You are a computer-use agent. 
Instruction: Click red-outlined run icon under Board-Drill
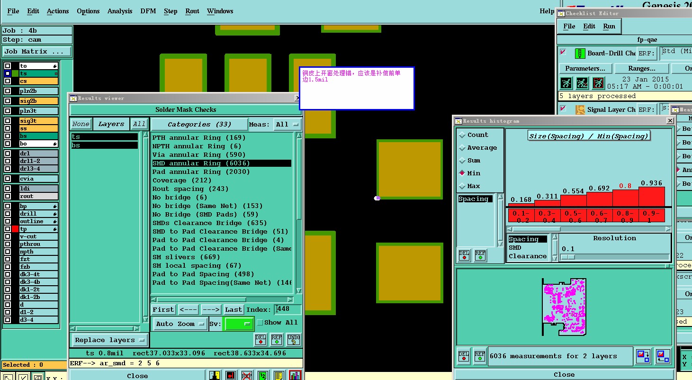coord(599,83)
